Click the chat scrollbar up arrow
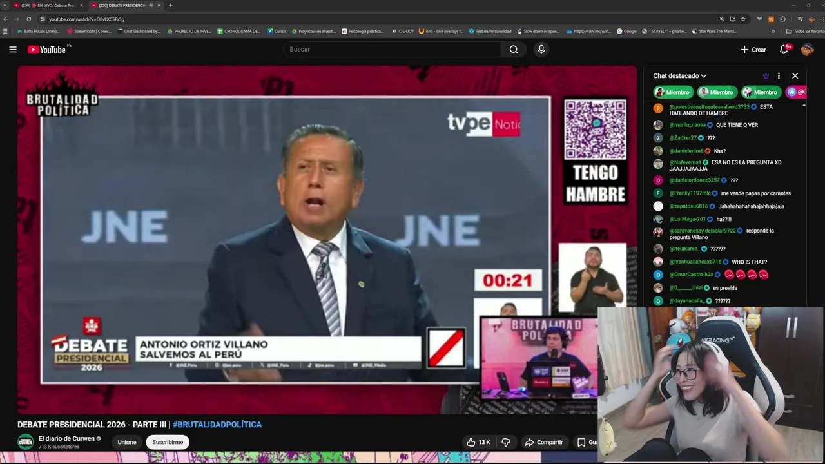 pos(804,104)
